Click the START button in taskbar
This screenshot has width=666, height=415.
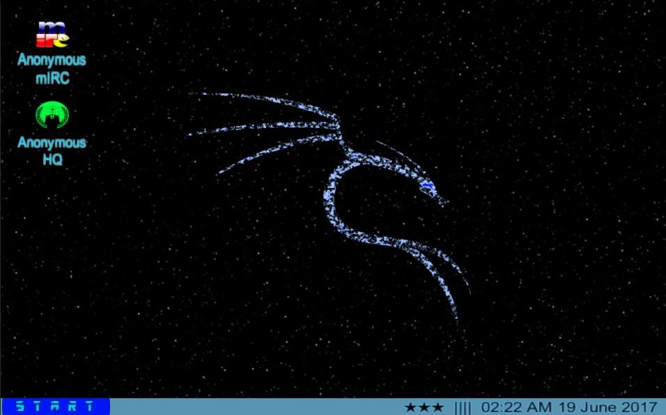click(x=55, y=407)
